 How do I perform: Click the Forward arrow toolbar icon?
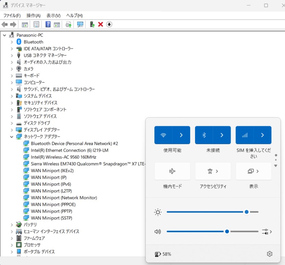(x=13, y=24)
